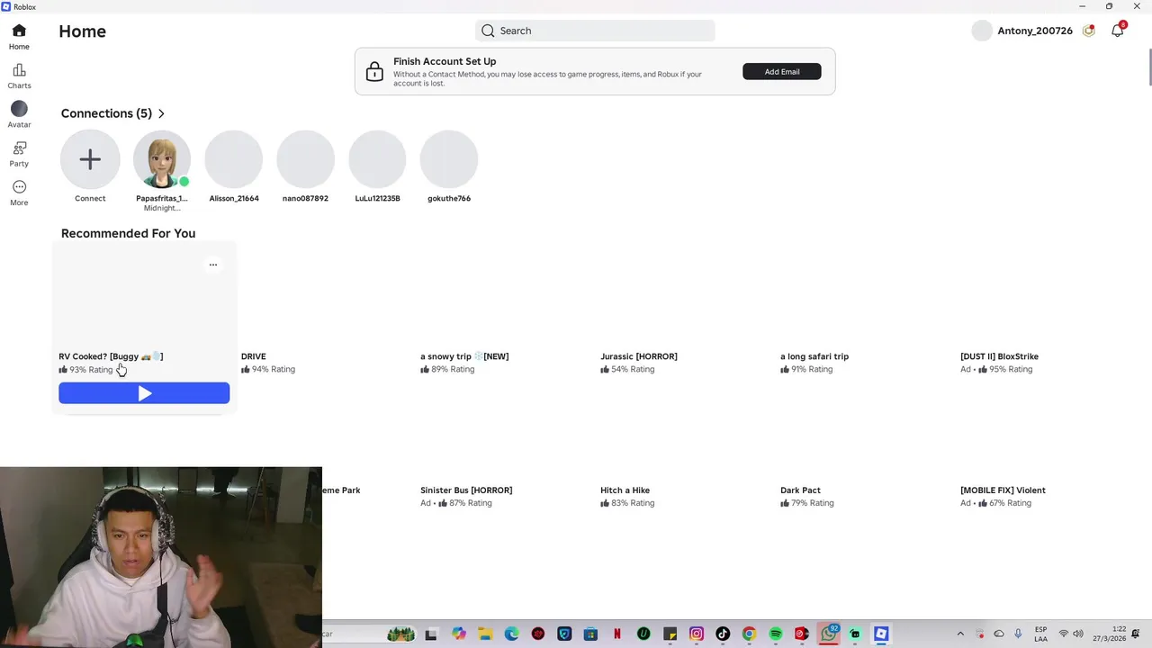1152x648 pixels.
Task: Open the RV Cooked? [Buggy] game title
Action: click(x=111, y=356)
